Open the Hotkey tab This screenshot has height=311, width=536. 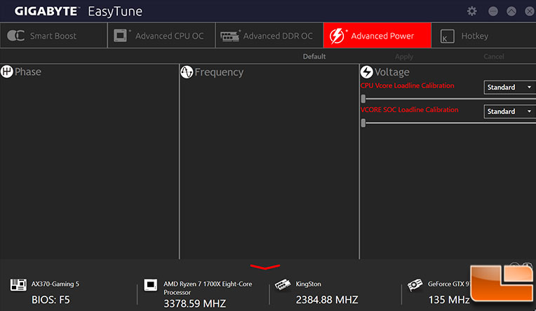pyautogui.click(x=483, y=36)
